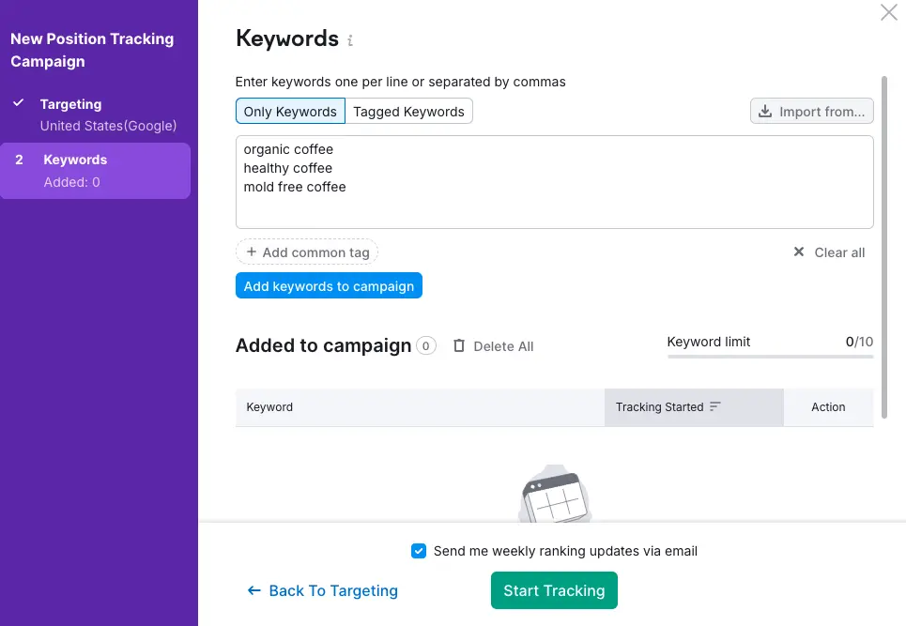
Task: Click the green Start Tracking button
Action: pyautogui.click(x=554, y=590)
